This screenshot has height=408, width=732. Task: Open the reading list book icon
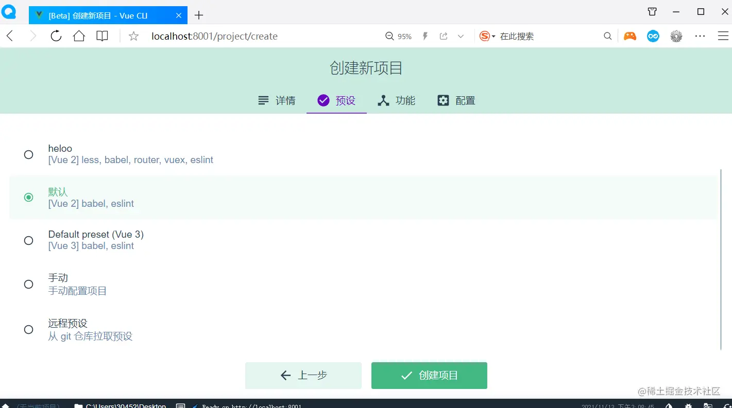click(x=101, y=36)
